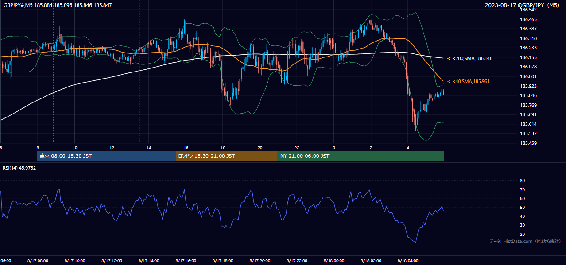The height and width of the screenshot is (265, 566).
Task: Click price axis value 185.614
Action: 528,124
